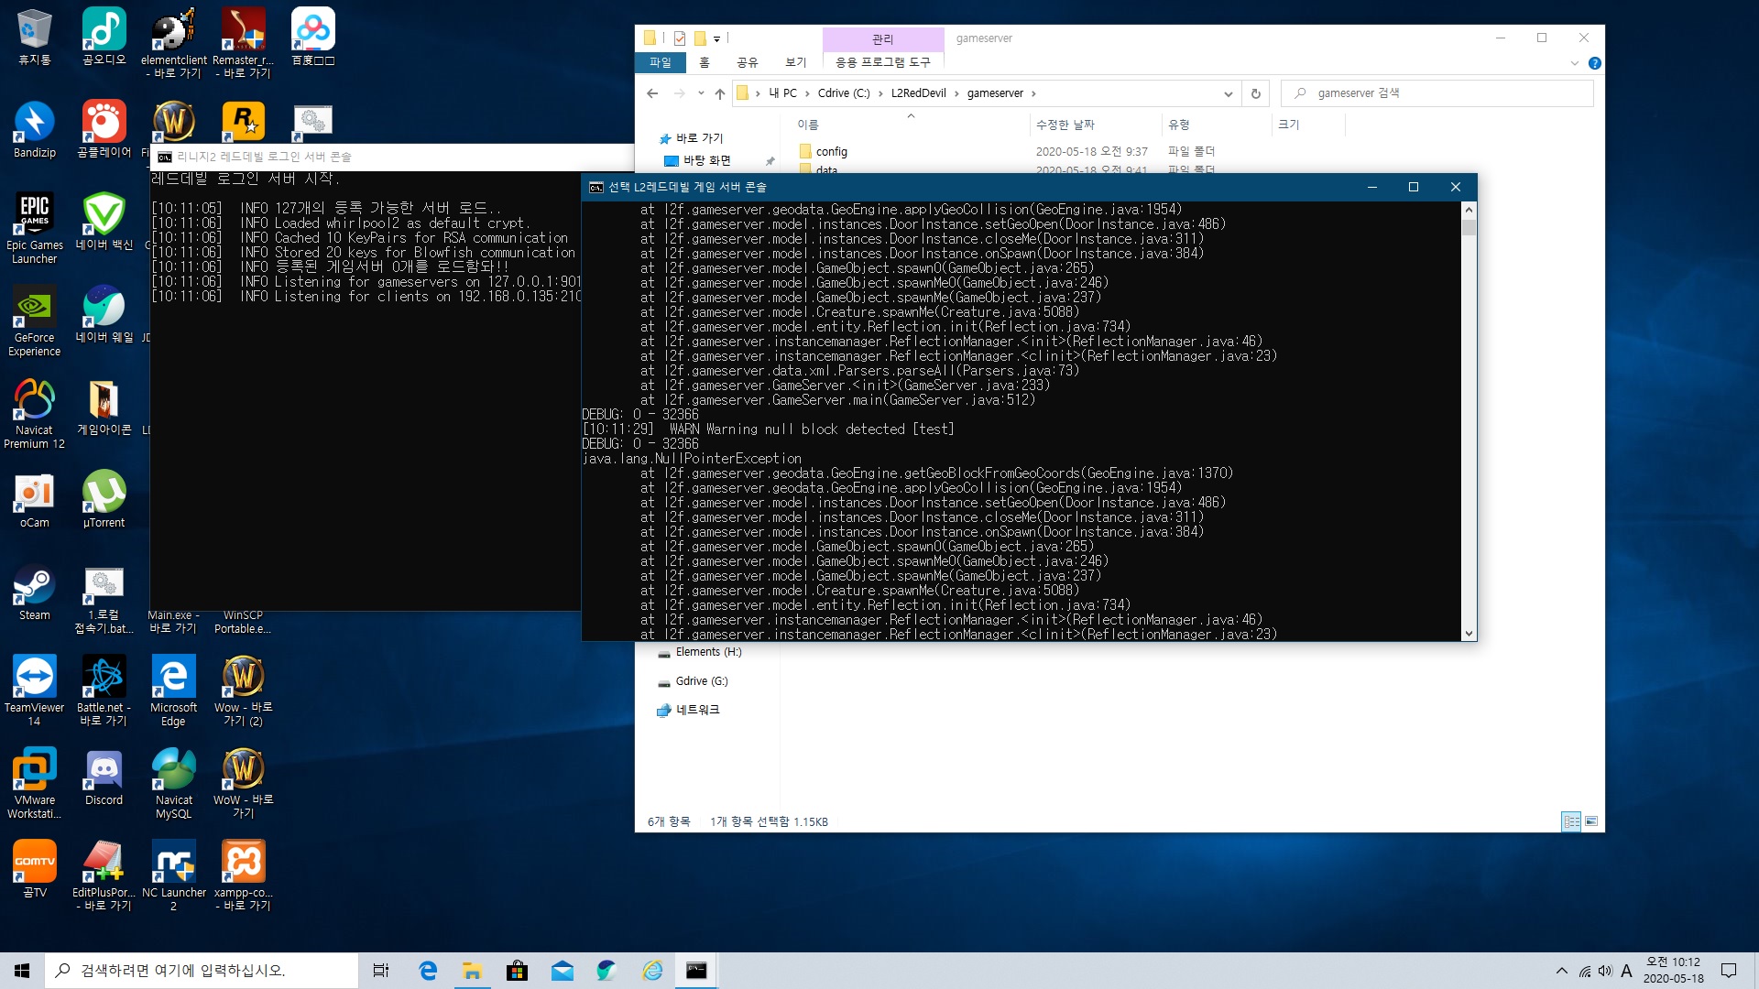Open Navicat MySQL desktop icon
This screenshot has height=989, width=1759.
(x=173, y=783)
